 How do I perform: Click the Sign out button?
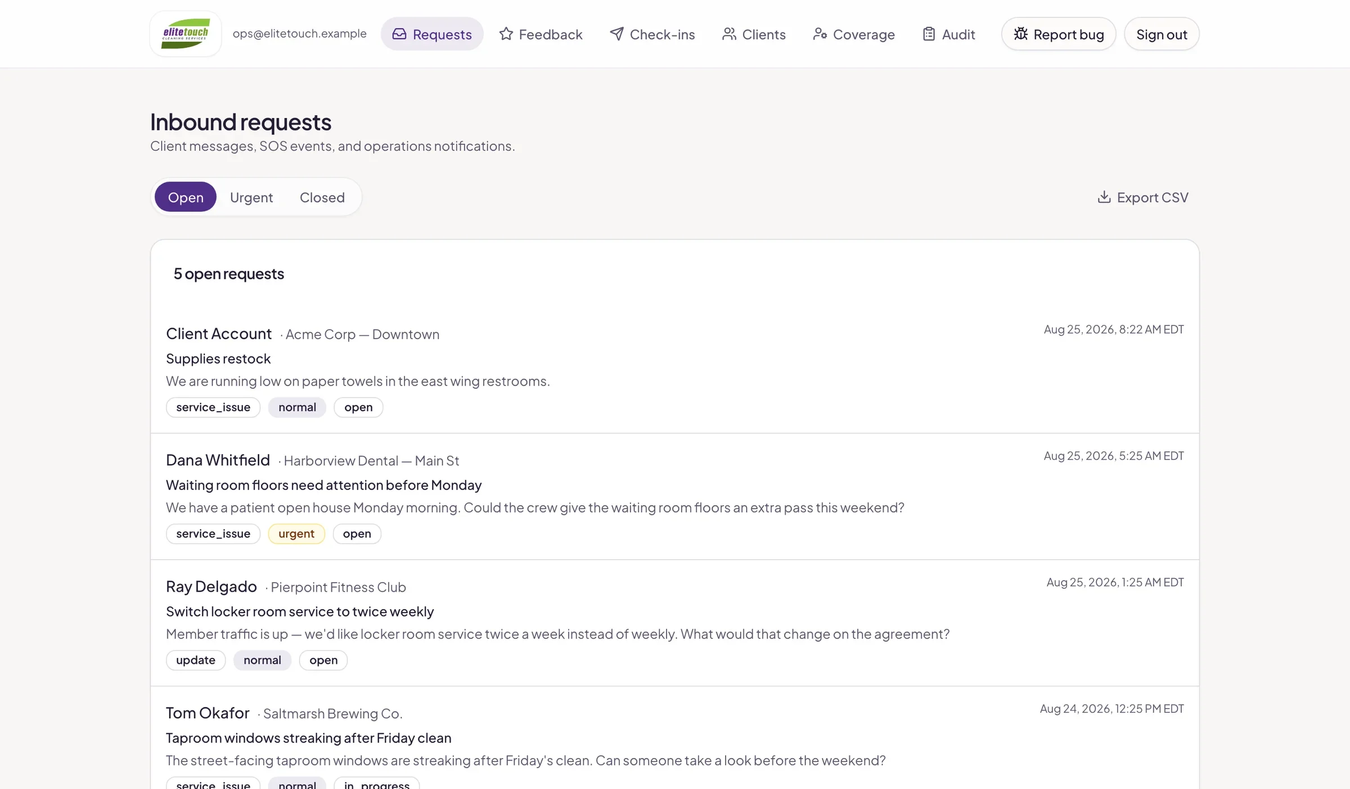(1162, 34)
